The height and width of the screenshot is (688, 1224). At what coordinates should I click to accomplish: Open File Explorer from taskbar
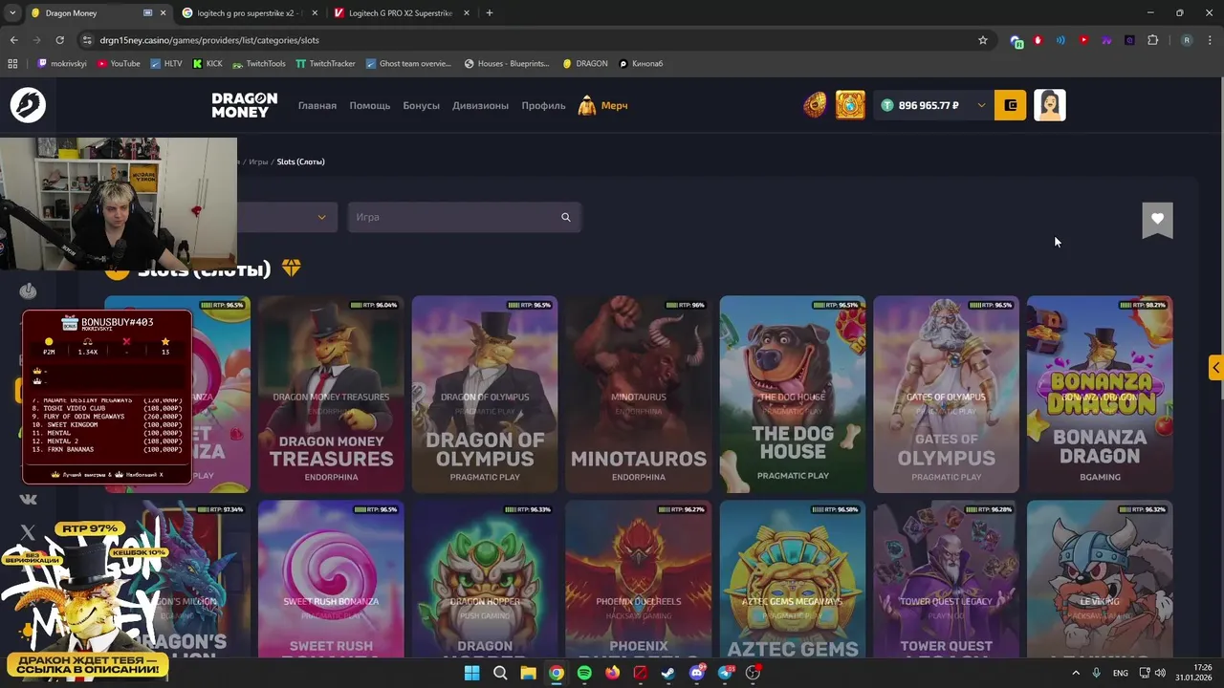[528, 673]
